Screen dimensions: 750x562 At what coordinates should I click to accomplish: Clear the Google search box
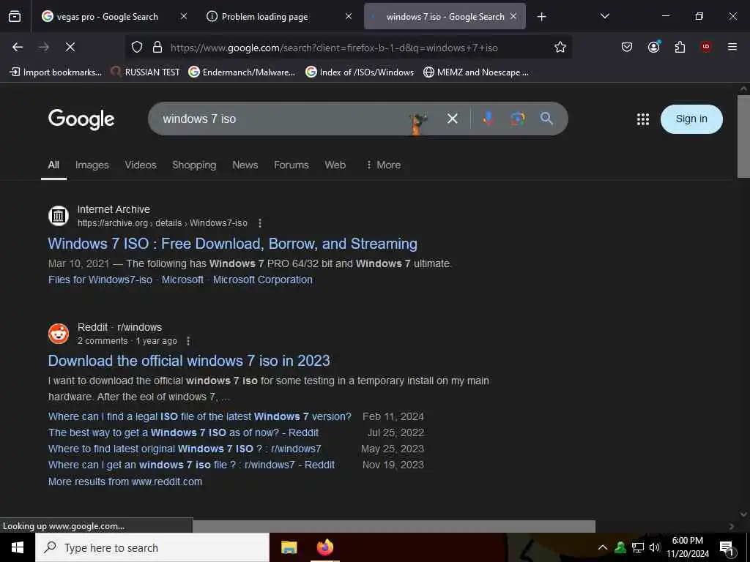point(452,119)
